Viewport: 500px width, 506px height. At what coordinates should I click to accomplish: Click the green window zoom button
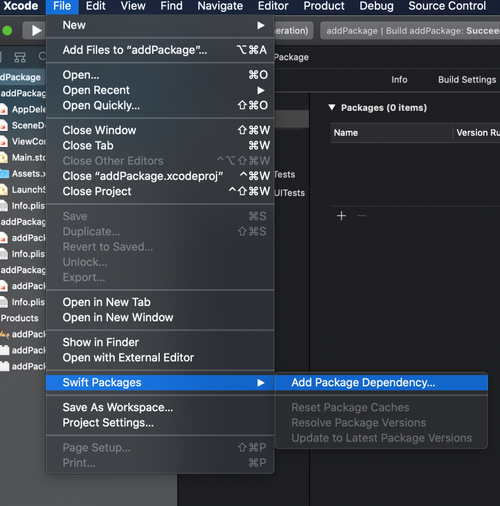pyautogui.click(x=7, y=31)
